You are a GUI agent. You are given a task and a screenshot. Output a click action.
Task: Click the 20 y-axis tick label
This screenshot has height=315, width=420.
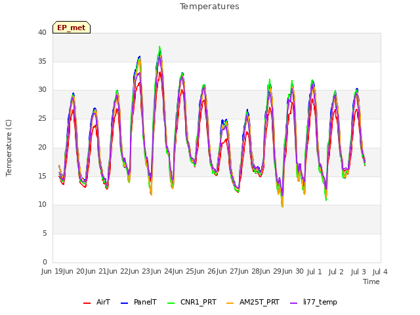(42, 147)
